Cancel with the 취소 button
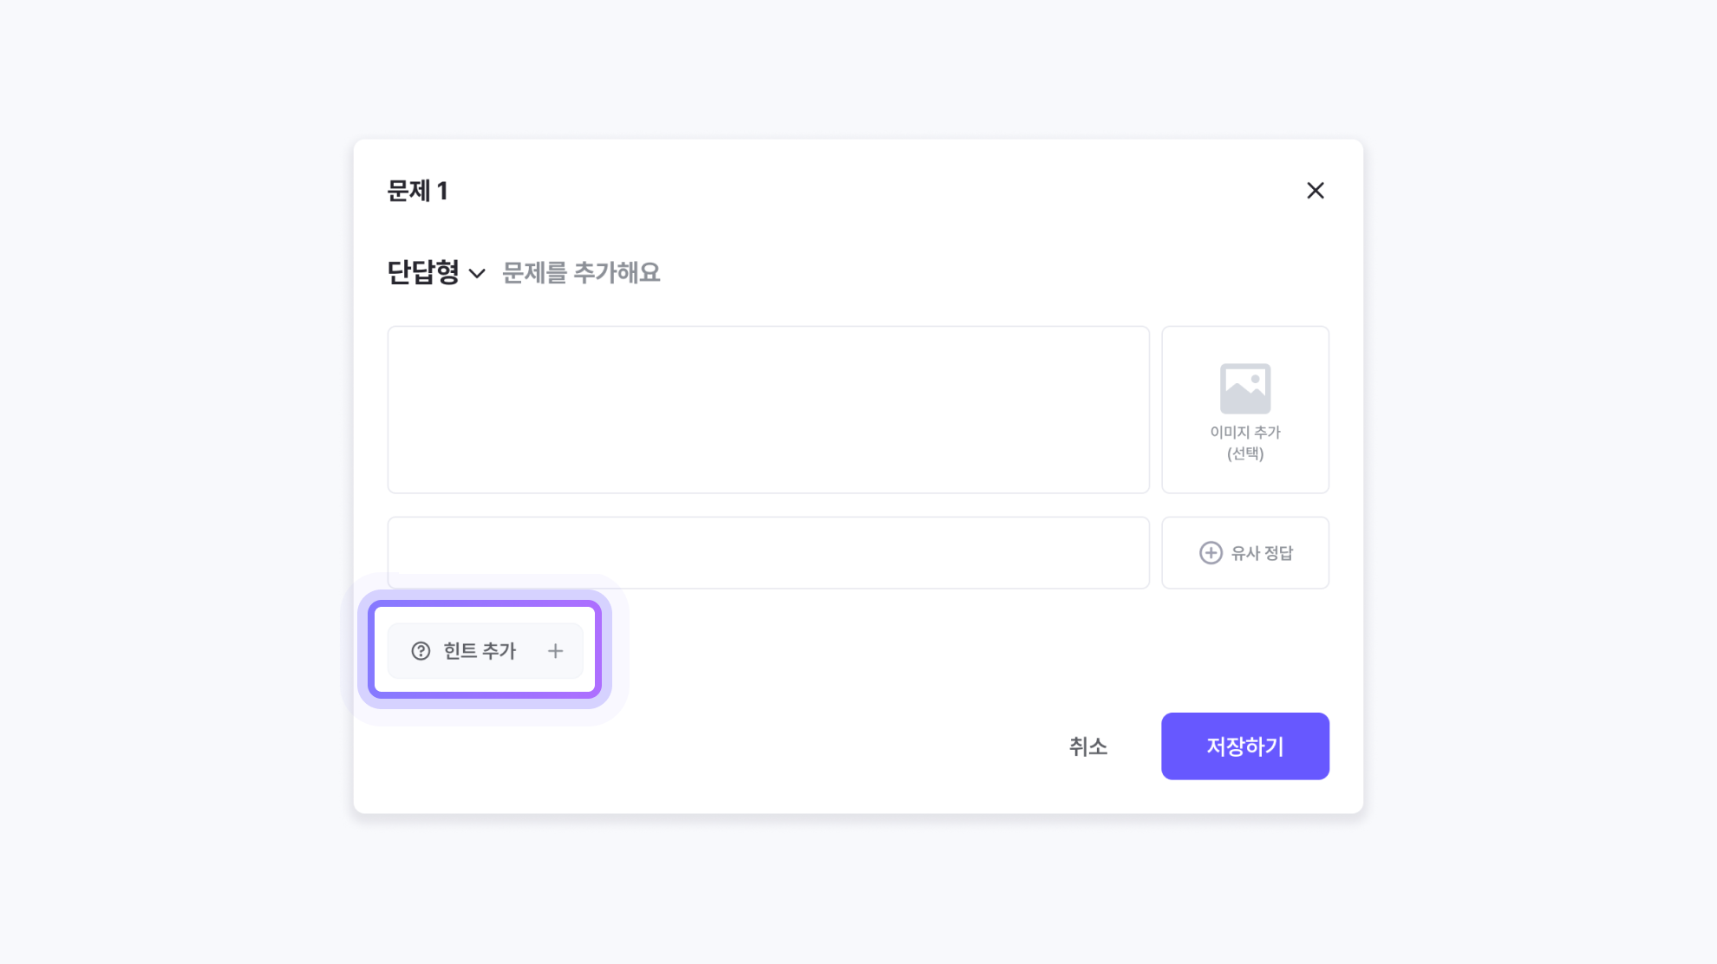 pos(1087,746)
